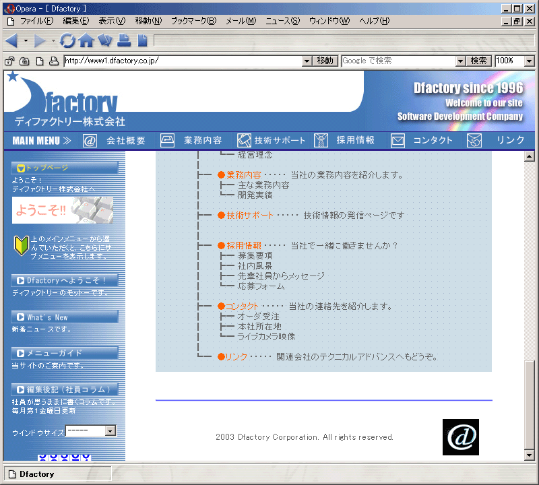The height and width of the screenshot is (485, 539).
Task: Click the 検索 search button
Action: pos(478,61)
